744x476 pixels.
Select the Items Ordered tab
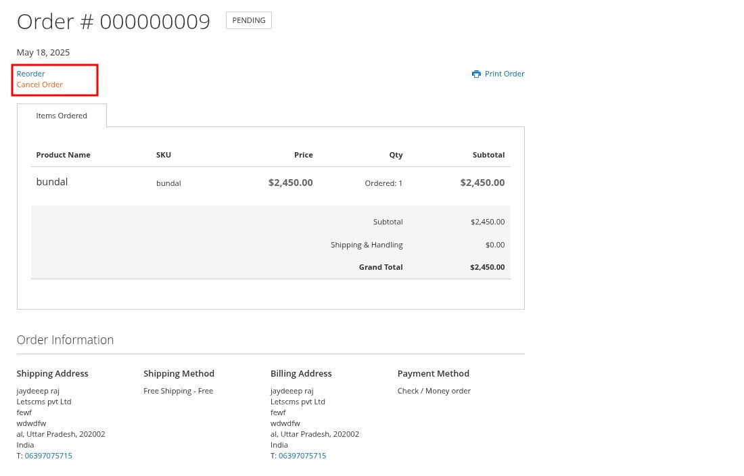62,116
